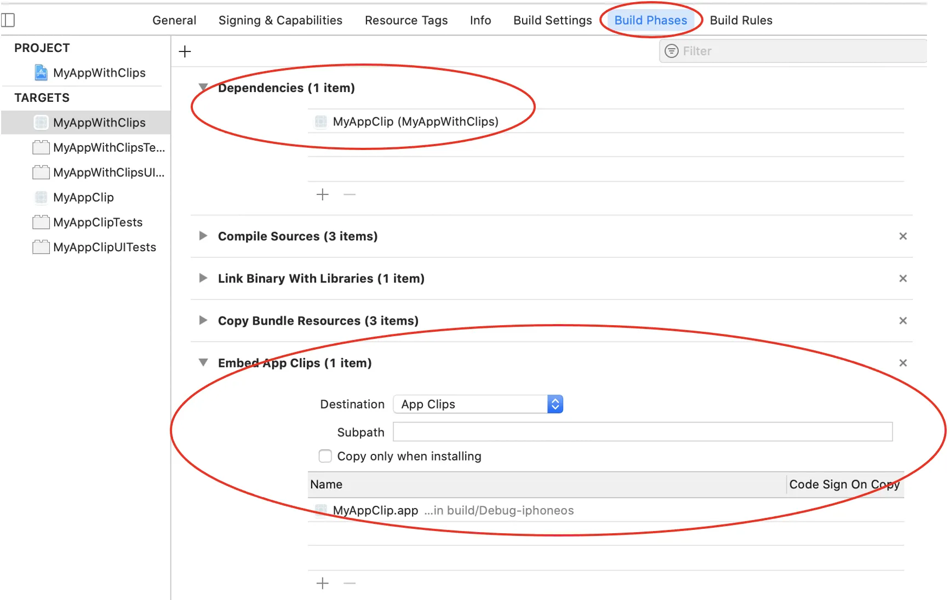Click the MyAppWithClipsUI... test bundle icon
Screen dimensions: 950x600
41,172
